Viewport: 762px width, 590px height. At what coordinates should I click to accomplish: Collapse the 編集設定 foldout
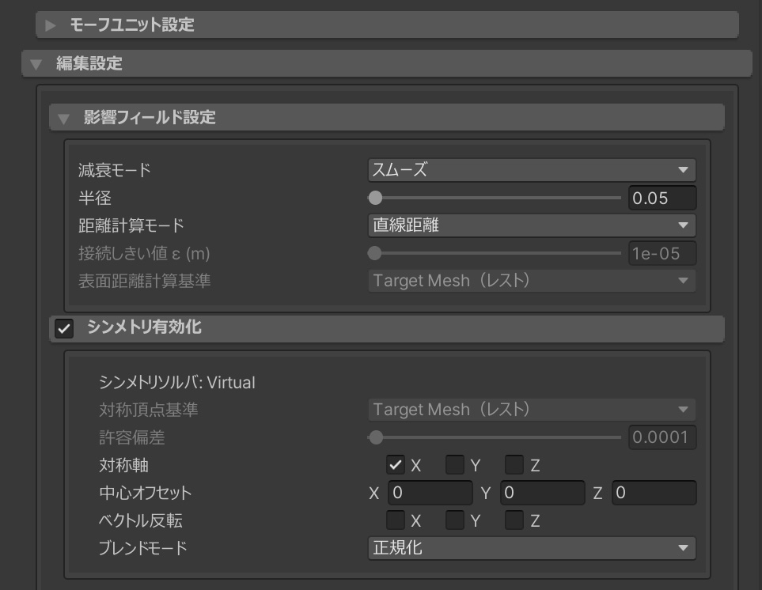coord(36,64)
